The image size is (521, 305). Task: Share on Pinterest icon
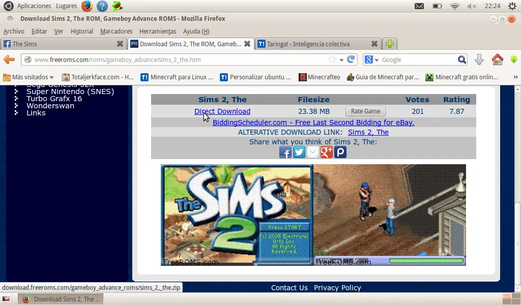pos(340,152)
